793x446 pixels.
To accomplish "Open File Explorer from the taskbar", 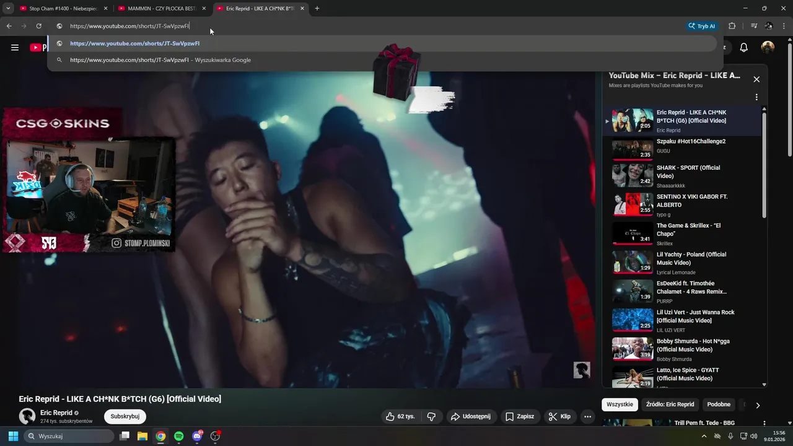I will pos(142,436).
